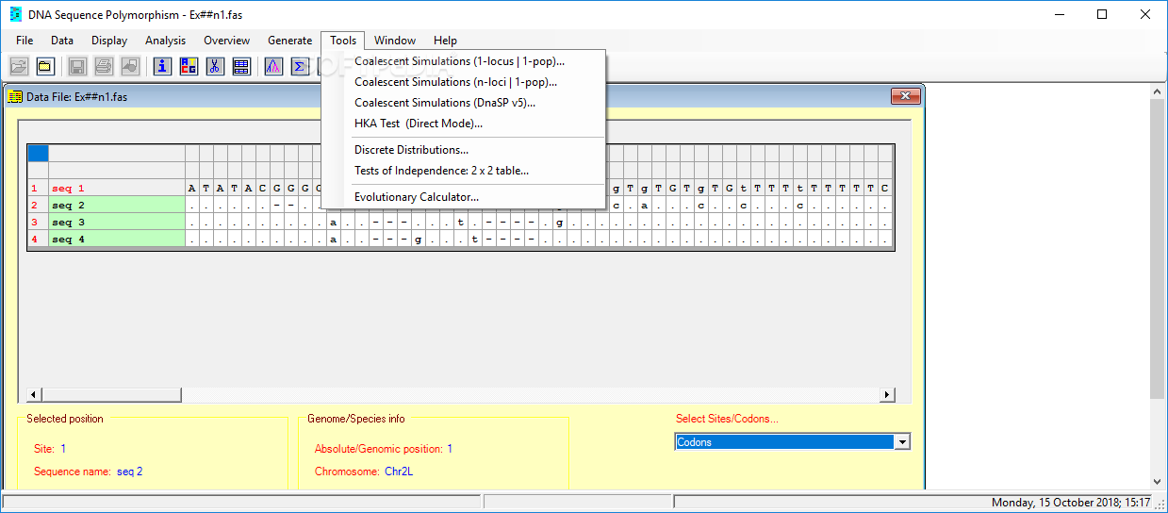
Task: Click the open file toolbar icon
Action: [19, 66]
